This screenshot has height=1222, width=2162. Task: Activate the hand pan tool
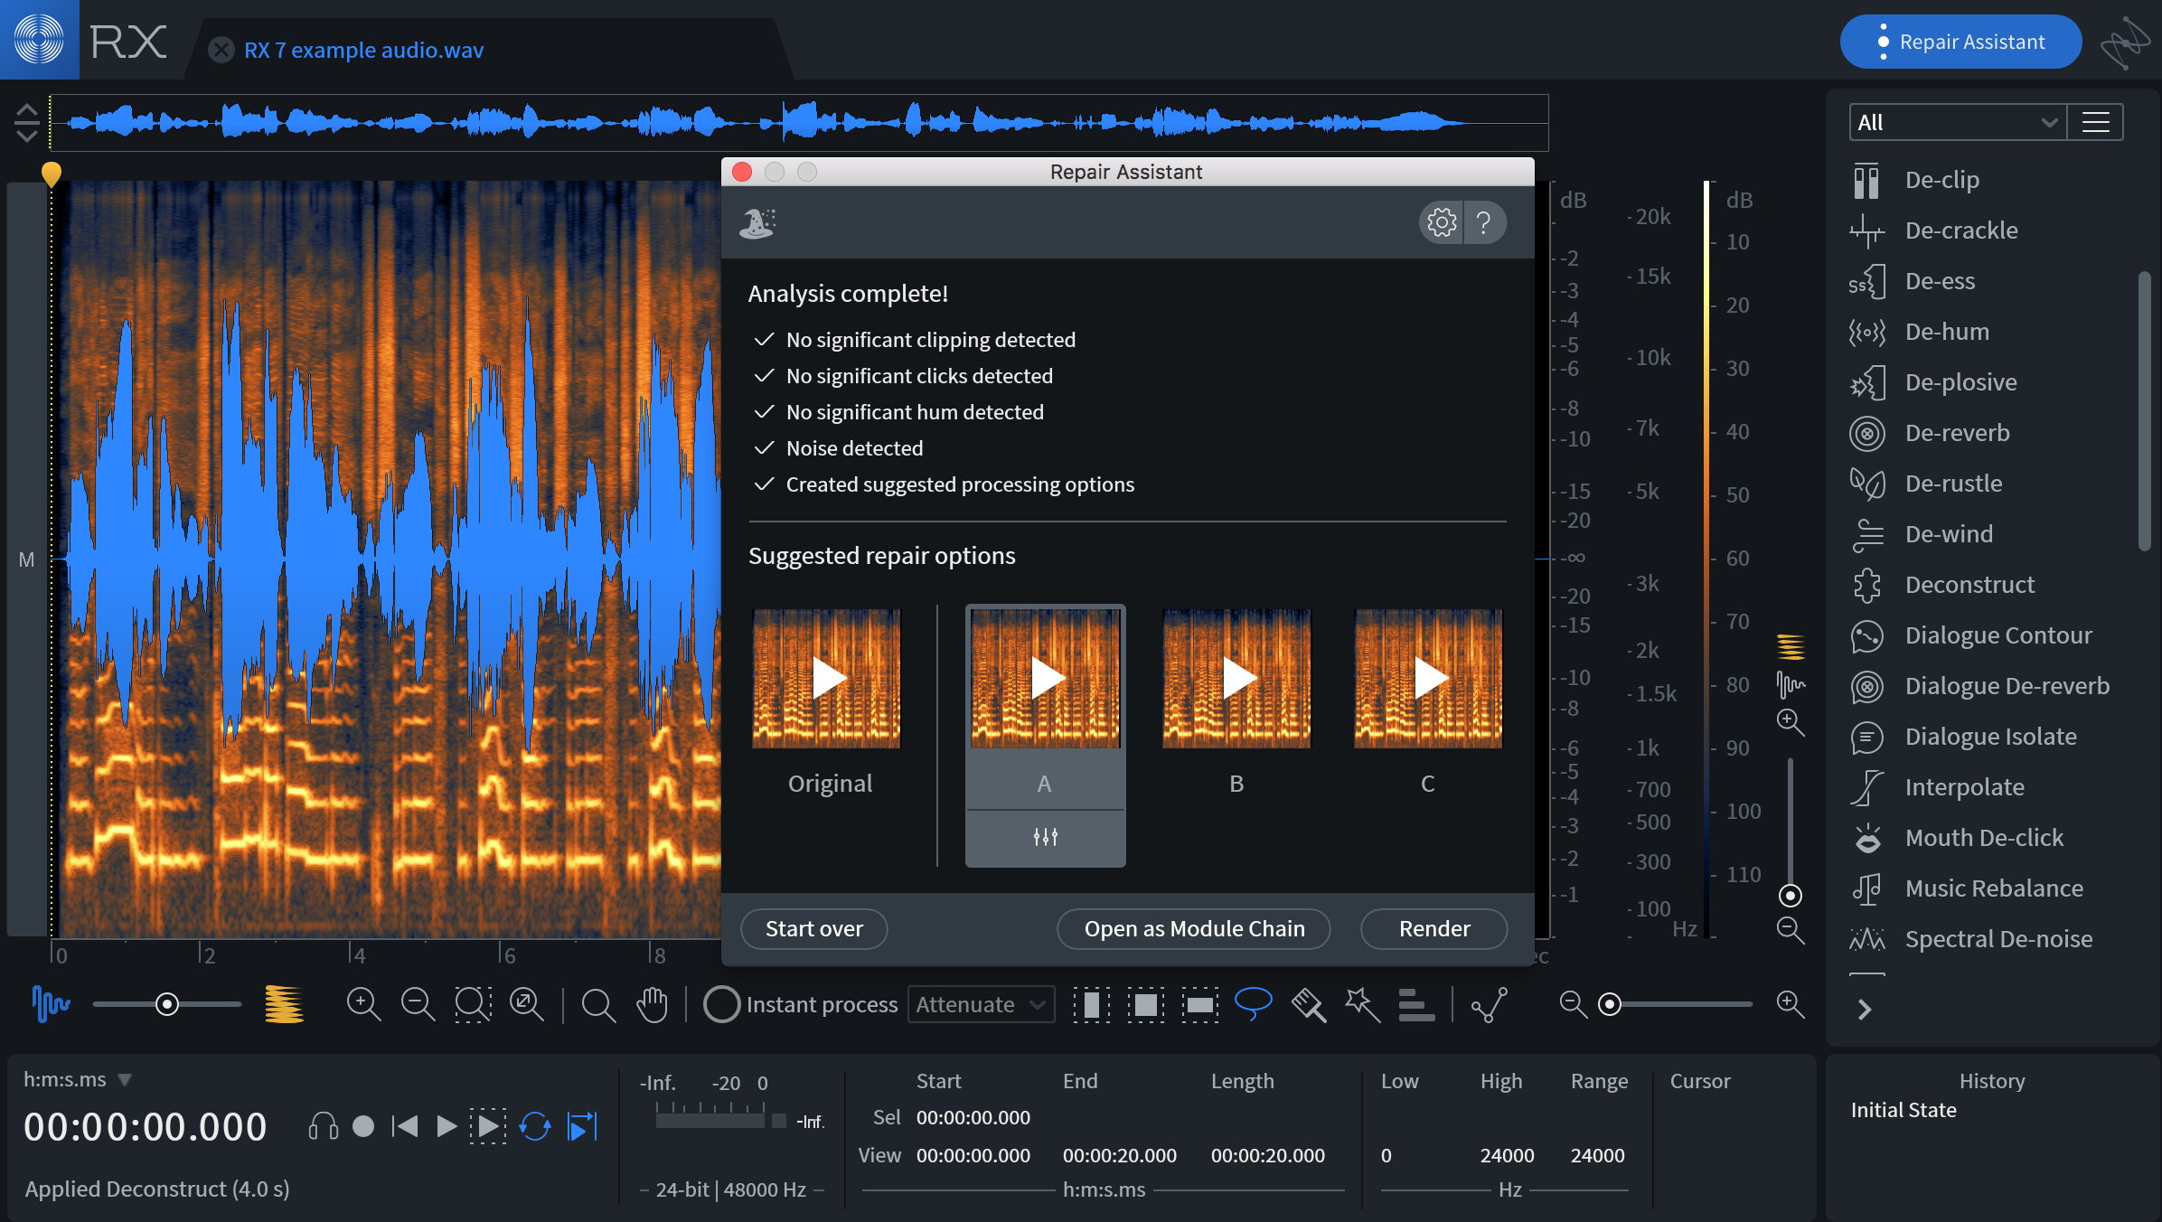point(651,1004)
